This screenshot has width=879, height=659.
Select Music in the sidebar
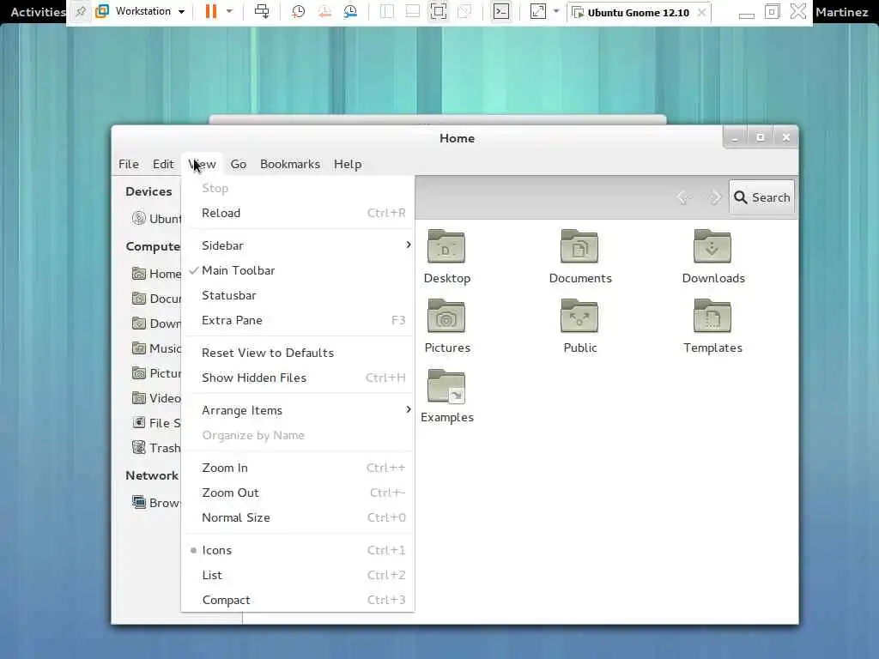[156, 348]
